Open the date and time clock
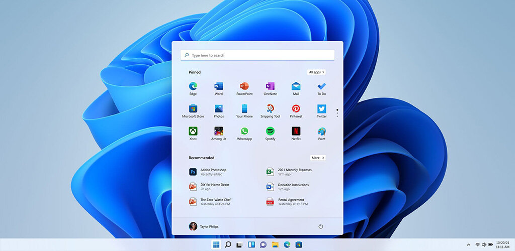Viewport: 515px width, 251px height. click(503, 245)
